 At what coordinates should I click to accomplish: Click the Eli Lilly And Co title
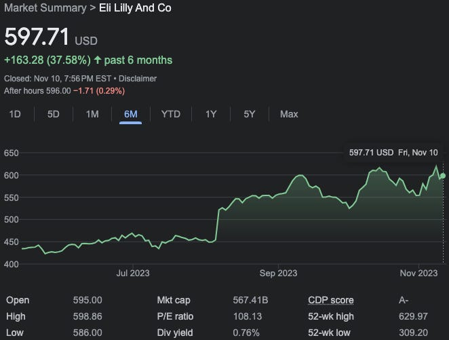tap(135, 7)
